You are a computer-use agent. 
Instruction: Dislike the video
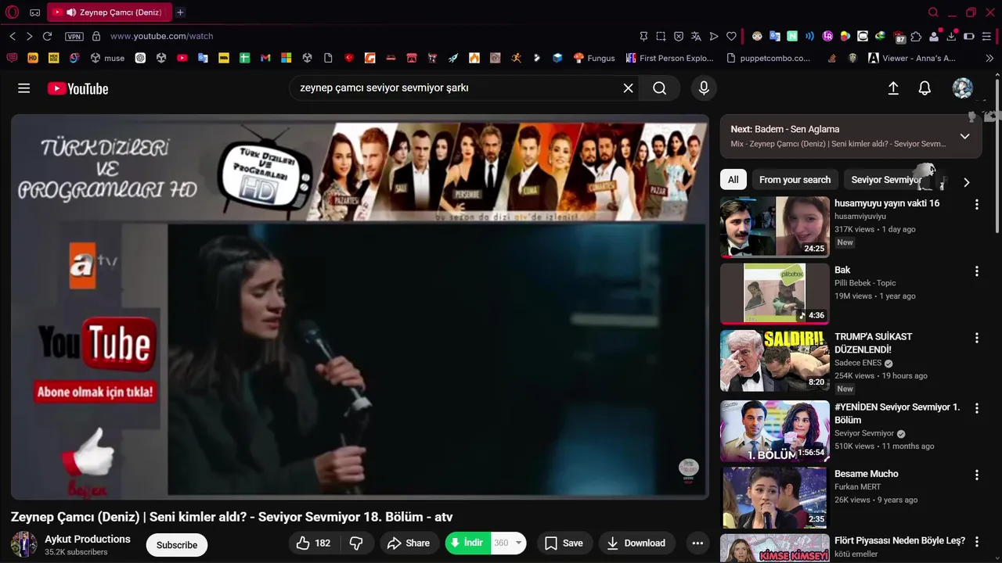click(x=356, y=543)
